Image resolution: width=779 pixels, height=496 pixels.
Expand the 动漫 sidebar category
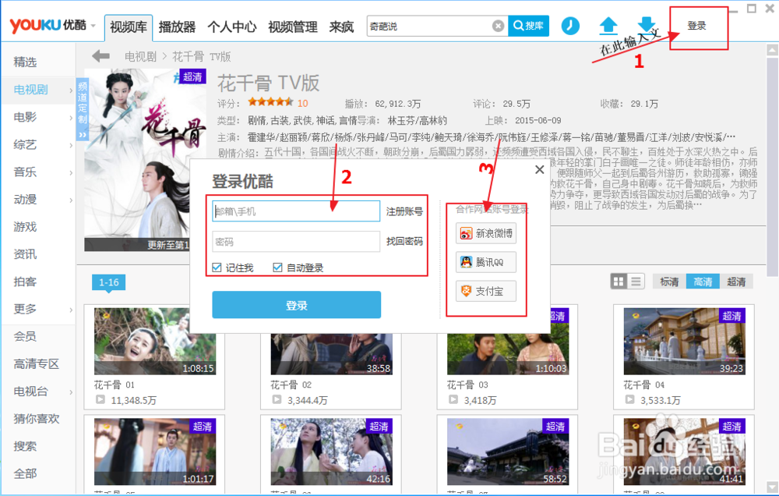[71, 200]
